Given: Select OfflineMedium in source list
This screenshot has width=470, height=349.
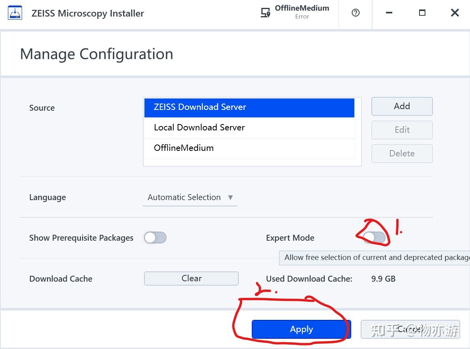Looking at the screenshot, I should 249,148.
